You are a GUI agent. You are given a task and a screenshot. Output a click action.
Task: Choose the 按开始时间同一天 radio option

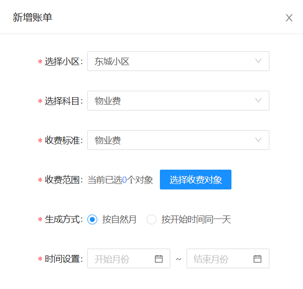(151, 219)
